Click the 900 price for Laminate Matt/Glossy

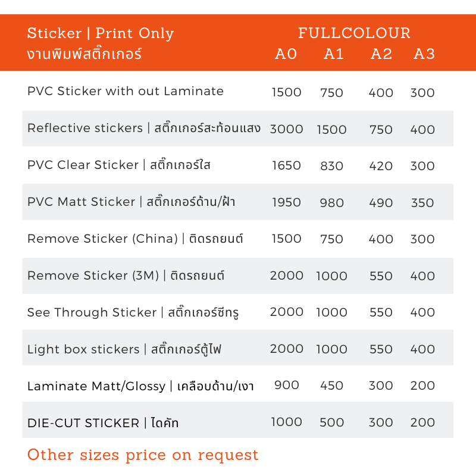[x=286, y=385]
